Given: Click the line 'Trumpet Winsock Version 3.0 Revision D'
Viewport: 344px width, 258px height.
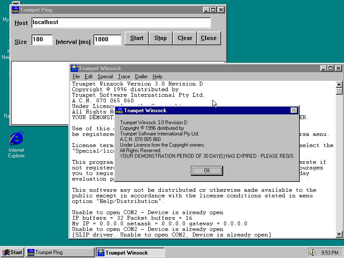Looking at the screenshot, I should pyautogui.click(x=137, y=84).
